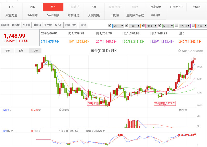Open the 布林通道 indicator tab
The width and height of the screenshot is (207, 147).
tap(73, 15)
